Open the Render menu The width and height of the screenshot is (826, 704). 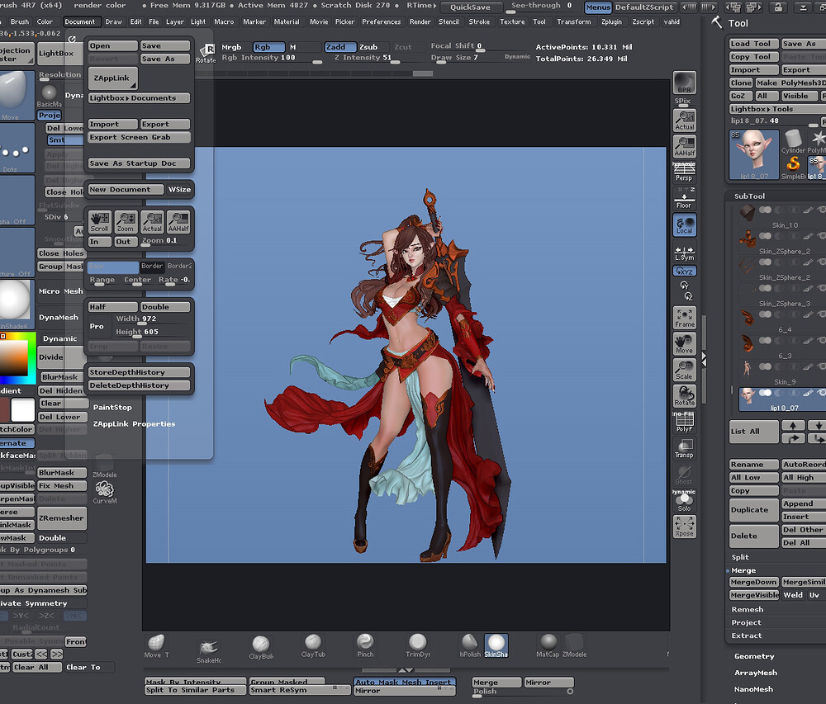coord(420,21)
